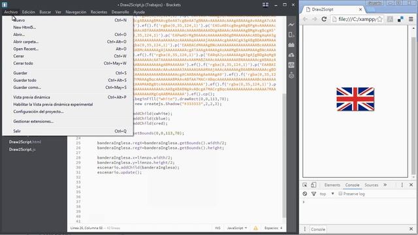Toggle device toolbar icon in DevTools

click(x=313, y=185)
